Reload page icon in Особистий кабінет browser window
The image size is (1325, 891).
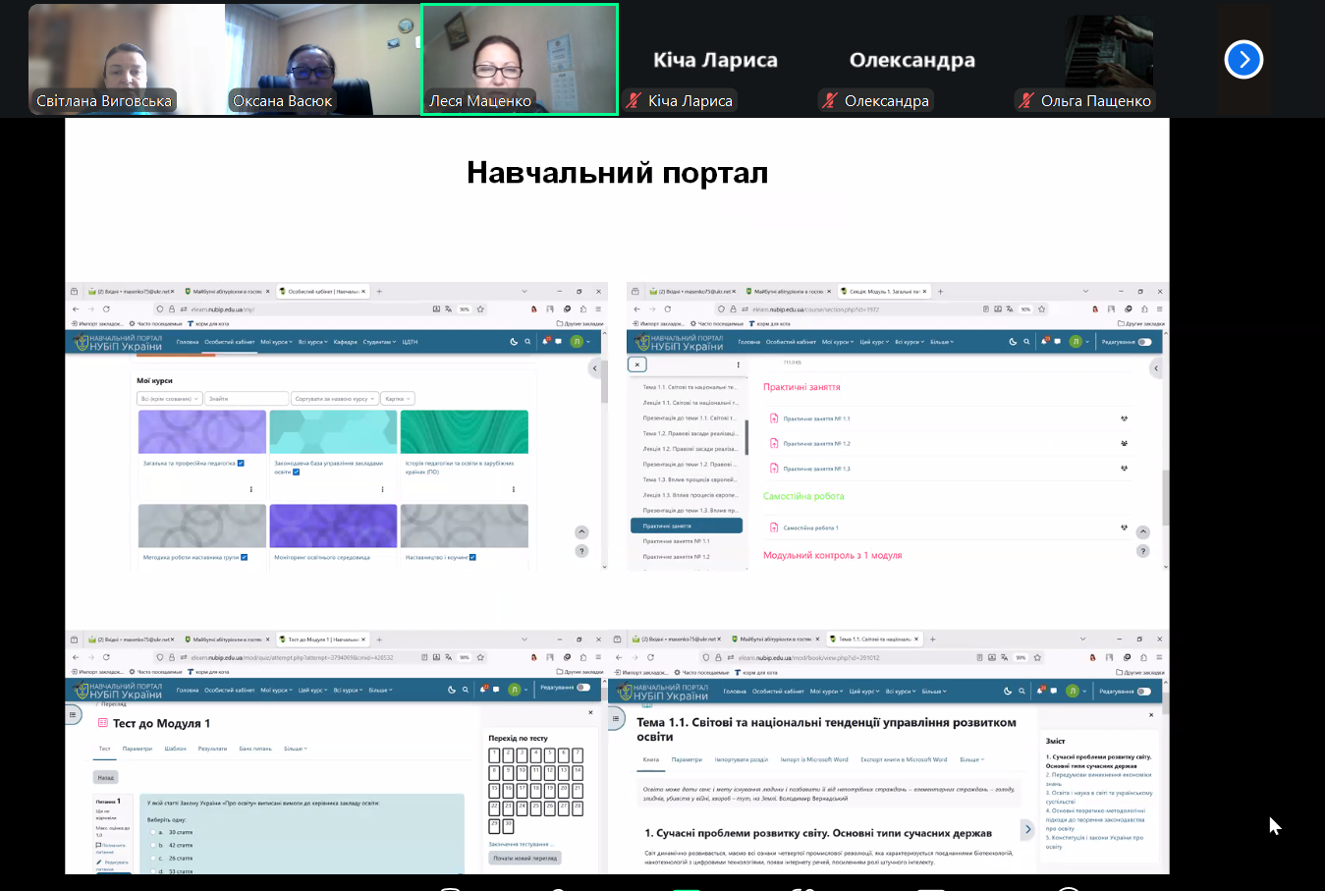[x=106, y=308]
